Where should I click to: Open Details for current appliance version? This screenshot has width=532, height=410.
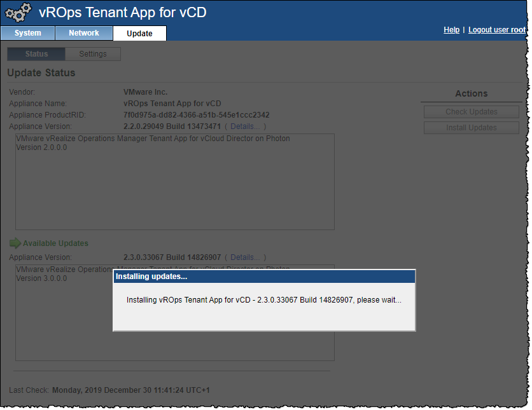(244, 126)
